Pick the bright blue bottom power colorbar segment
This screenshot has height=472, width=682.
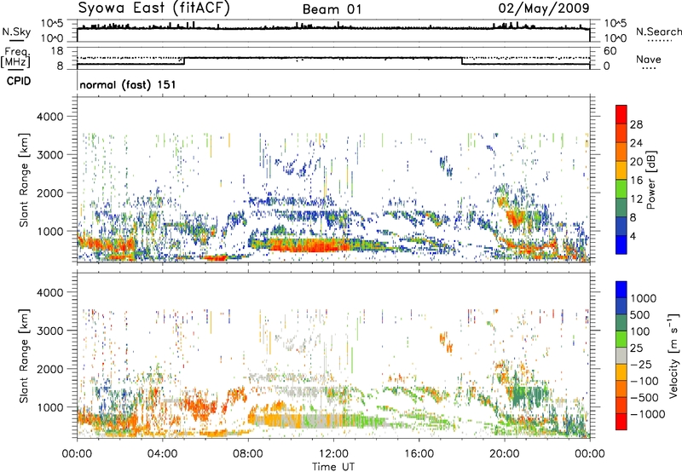(621, 245)
